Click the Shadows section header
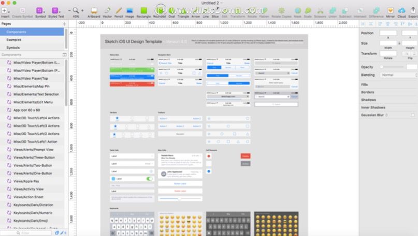The width and height of the screenshot is (418, 236). coord(368,100)
